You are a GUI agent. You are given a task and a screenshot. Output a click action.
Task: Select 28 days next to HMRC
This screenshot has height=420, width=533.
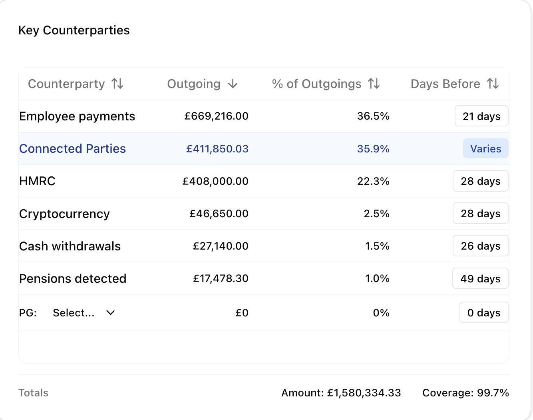point(480,181)
